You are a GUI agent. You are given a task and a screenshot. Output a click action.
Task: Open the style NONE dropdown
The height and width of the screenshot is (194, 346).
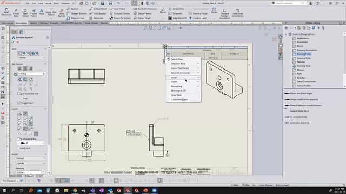coord(31,58)
